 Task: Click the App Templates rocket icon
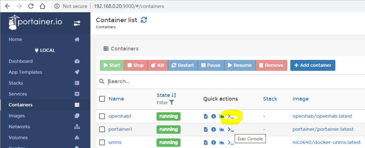pyautogui.click(x=77, y=72)
